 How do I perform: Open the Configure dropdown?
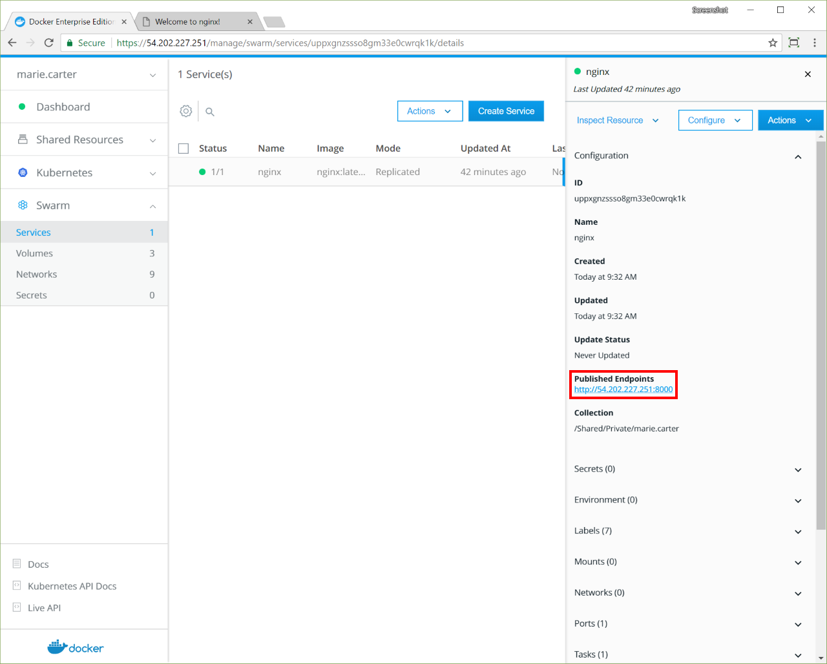tap(715, 120)
